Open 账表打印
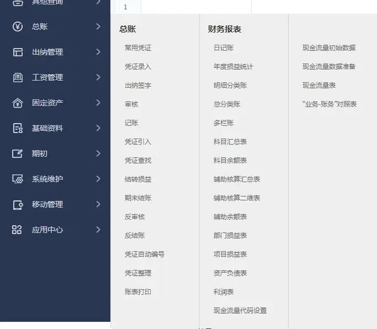Viewport: 377px width, 329px height. 138,291
